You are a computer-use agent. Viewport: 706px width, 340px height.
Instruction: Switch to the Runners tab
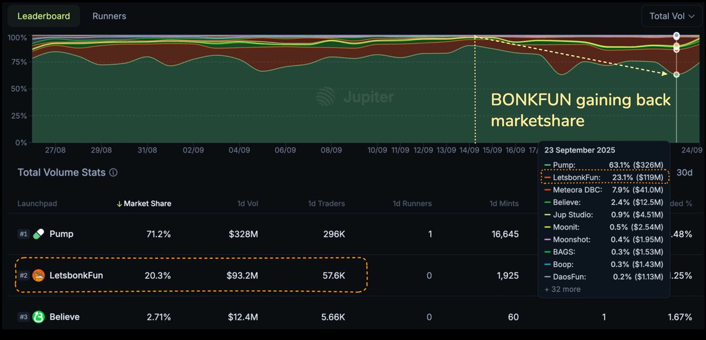109,16
